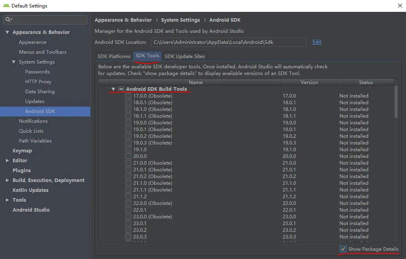Check the 23.0.3 build-tools checkbox
Screen dimensions: 406x259
(x=128, y=237)
